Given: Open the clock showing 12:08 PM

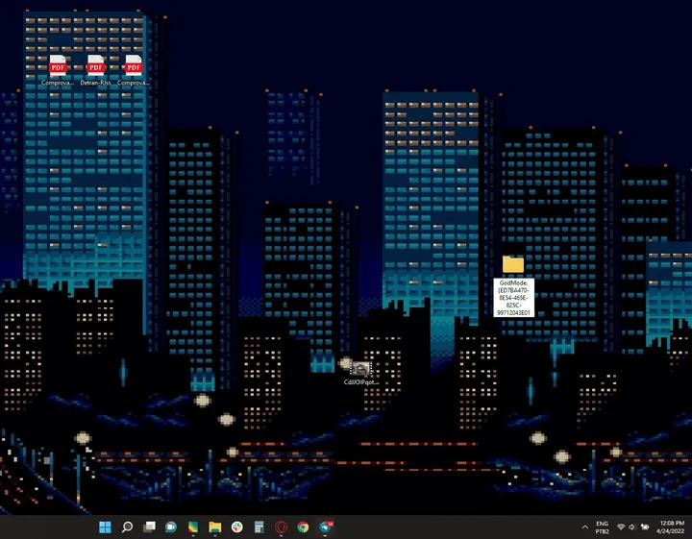Looking at the screenshot, I should [673, 527].
